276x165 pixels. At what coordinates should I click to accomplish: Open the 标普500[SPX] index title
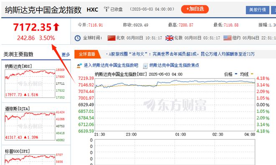coord(17,151)
